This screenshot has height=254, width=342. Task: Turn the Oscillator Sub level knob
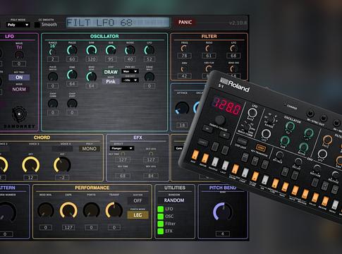pos(111,50)
